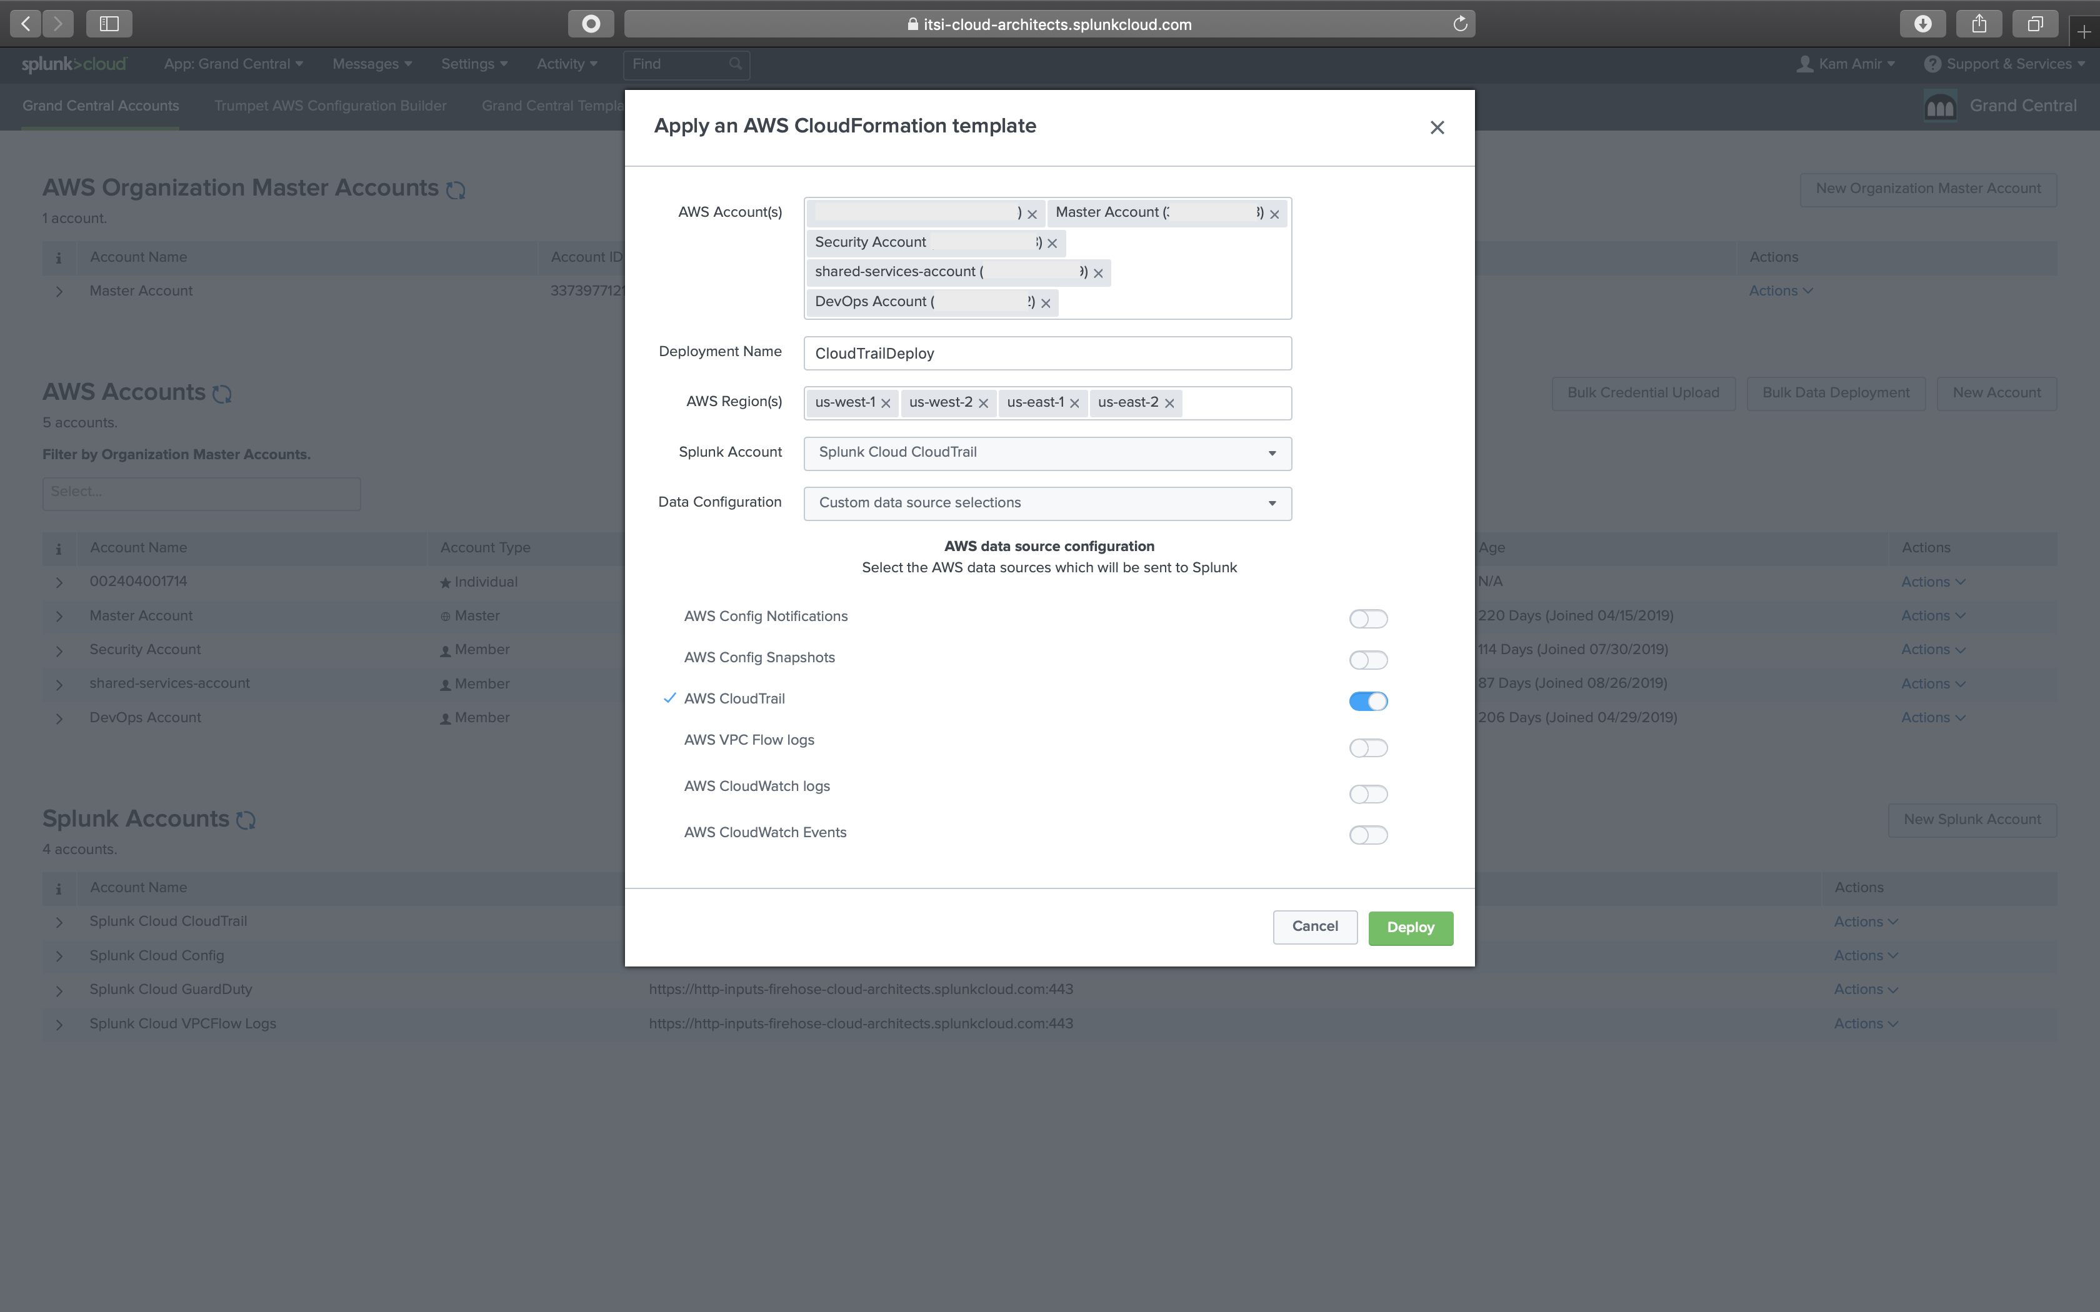Open the Splunk Account dropdown
Image resolution: width=2100 pixels, height=1312 pixels.
click(1047, 453)
